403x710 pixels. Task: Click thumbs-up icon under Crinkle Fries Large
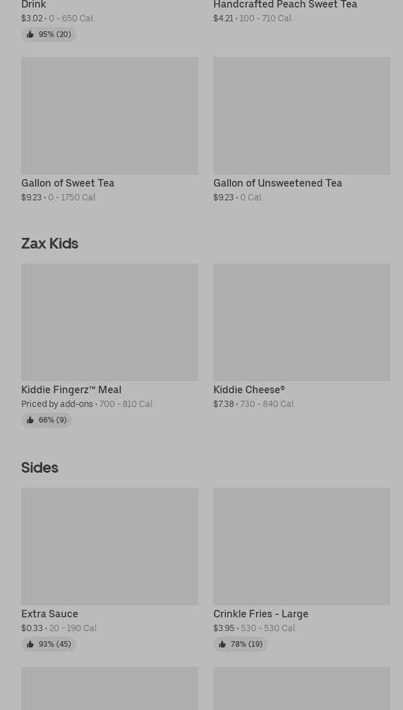(x=222, y=644)
